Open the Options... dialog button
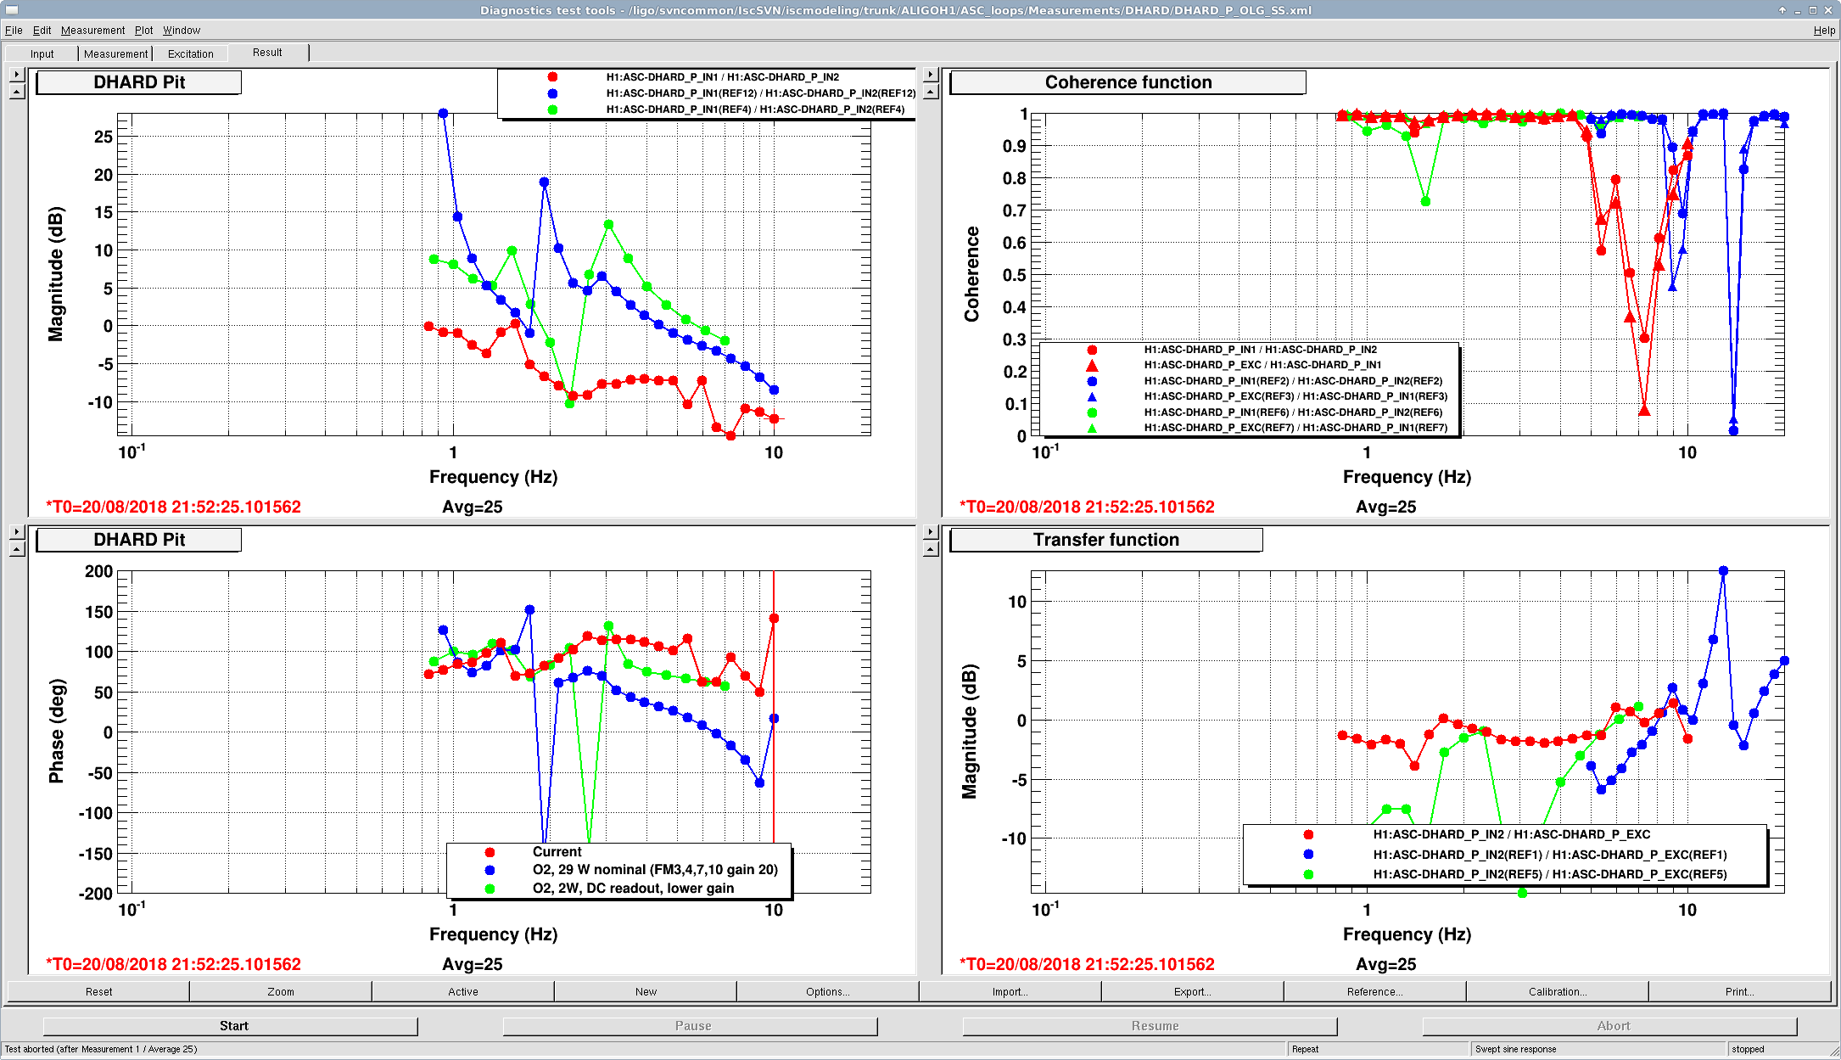This screenshot has width=1841, height=1060. 827,991
